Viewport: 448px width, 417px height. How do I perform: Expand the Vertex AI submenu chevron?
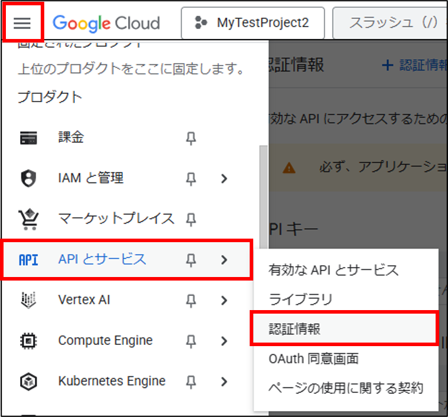click(x=224, y=301)
